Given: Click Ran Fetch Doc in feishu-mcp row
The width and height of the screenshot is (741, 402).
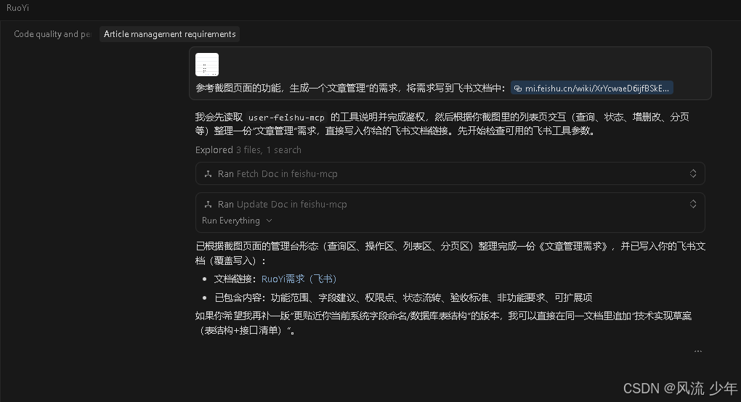Looking at the screenshot, I should (x=450, y=173).
